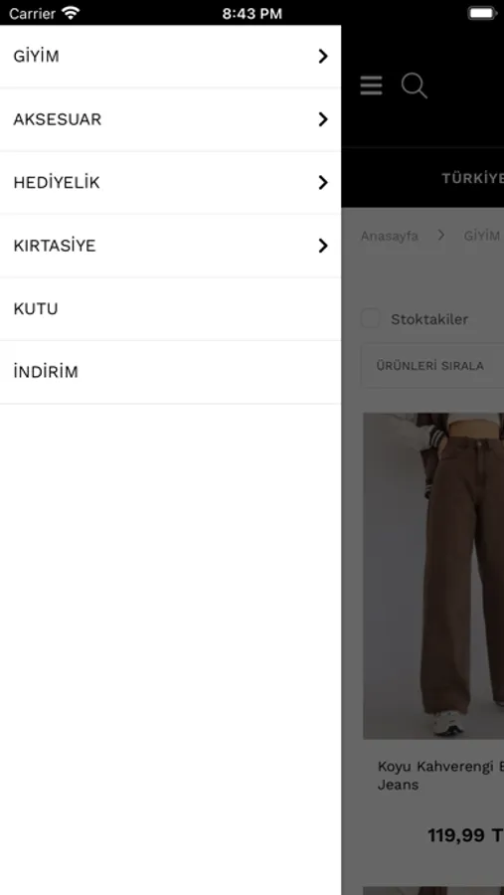Image resolution: width=504 pixels, height=895 pixels.
Task: Open the Koyu Kahverengi Jeans product title
Action: tap(440, 775)
